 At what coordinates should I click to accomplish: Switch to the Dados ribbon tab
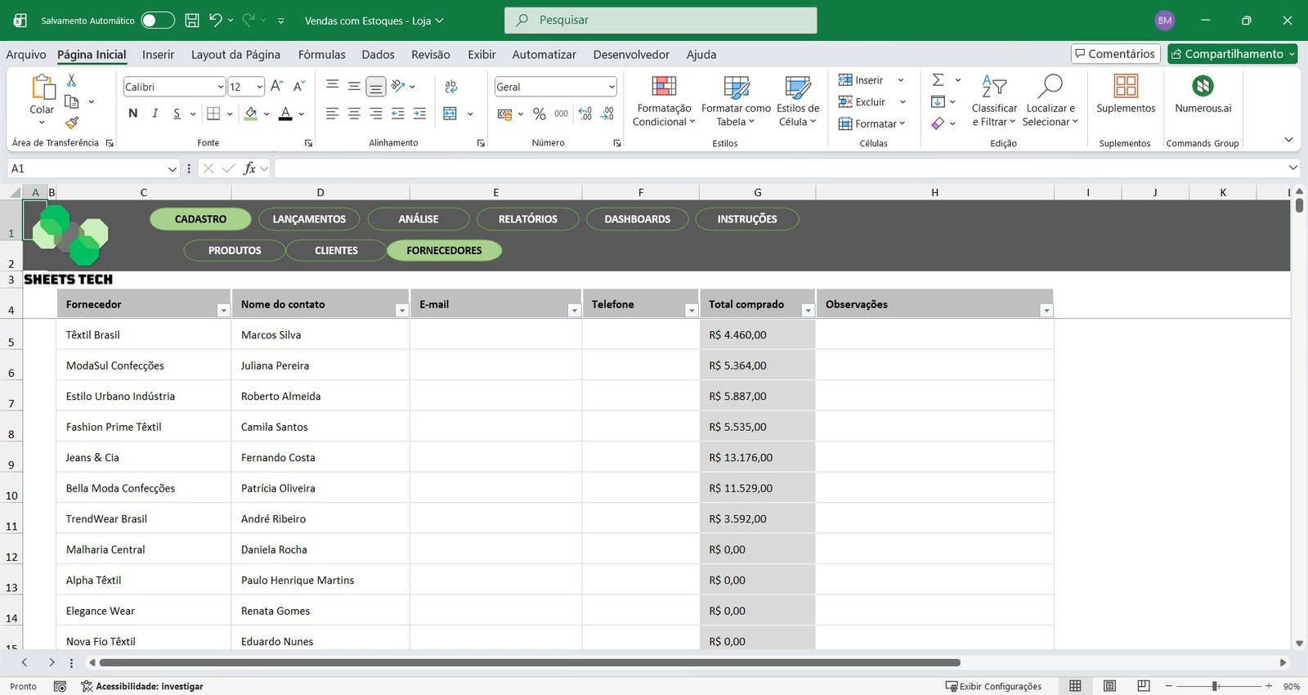pyautogui.click(x=378, y=55)
